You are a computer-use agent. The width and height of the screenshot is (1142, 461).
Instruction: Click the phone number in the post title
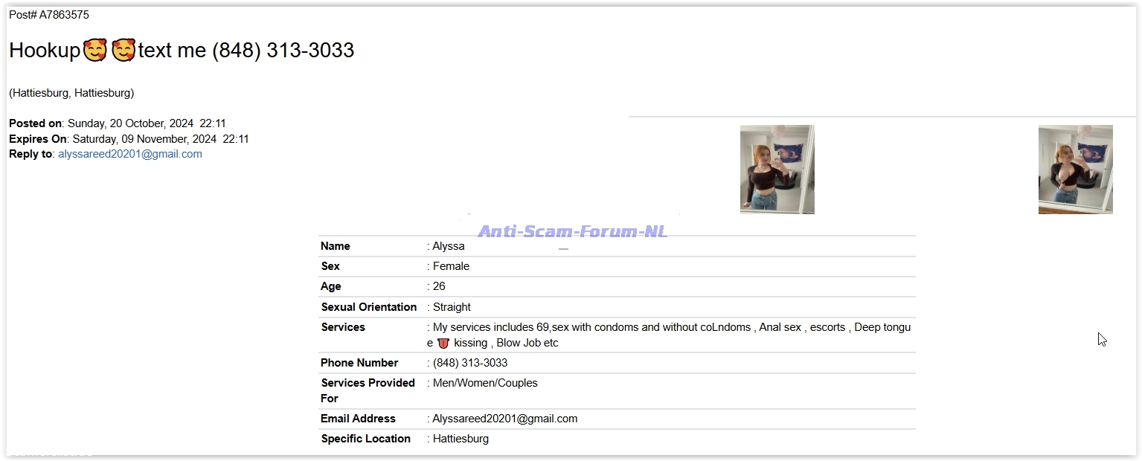click(x=283, y=51)
